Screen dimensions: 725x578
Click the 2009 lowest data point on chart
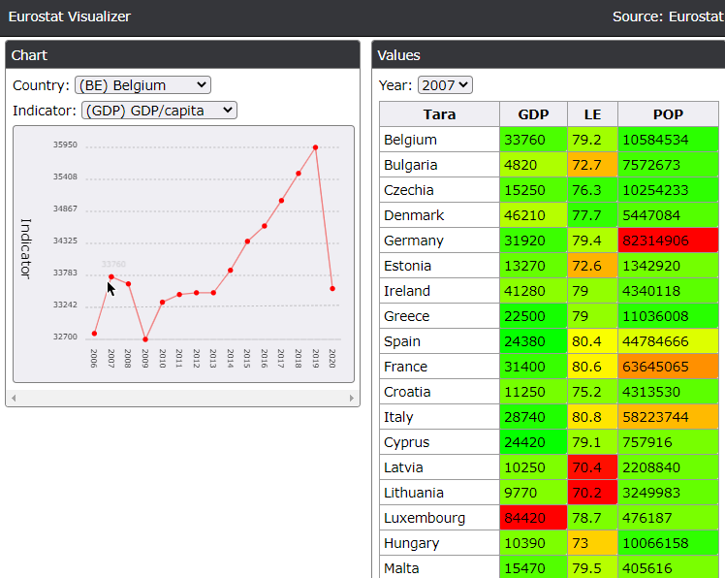click(x=145, y=339)
